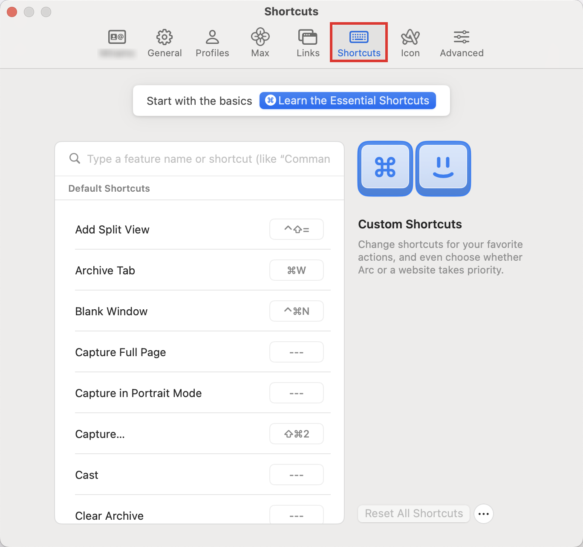Image resolution: width=583 pixels, height=547 pixels.
Task: Set a shortcut for Cast
Action: pyautogui.click(x=296, y=475)
